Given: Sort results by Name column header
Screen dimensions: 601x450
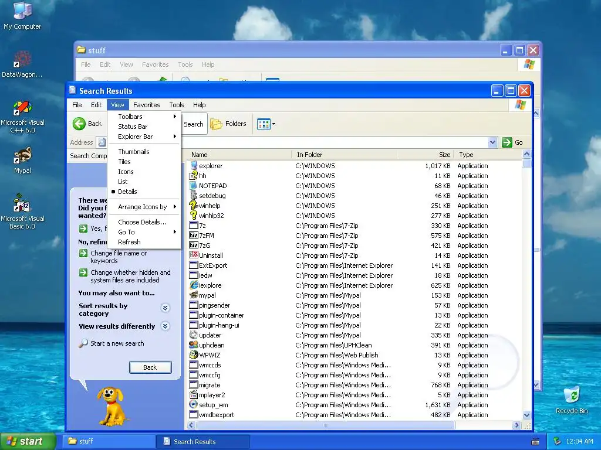Looking at the screenshot, I should pos(240,155).
